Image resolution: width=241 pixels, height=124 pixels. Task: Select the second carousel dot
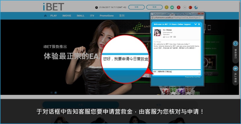(56, 93)
